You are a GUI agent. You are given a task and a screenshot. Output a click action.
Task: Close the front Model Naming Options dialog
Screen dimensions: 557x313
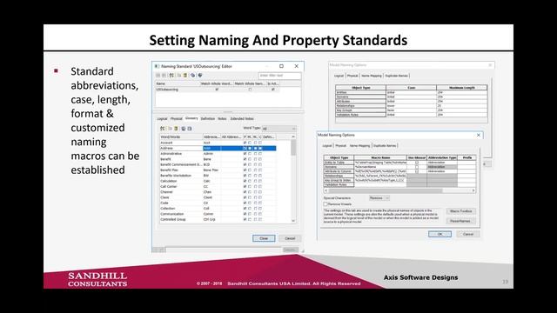(478, 136)
